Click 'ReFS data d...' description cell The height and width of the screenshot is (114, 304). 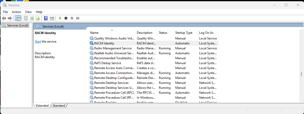click(146, 63)
